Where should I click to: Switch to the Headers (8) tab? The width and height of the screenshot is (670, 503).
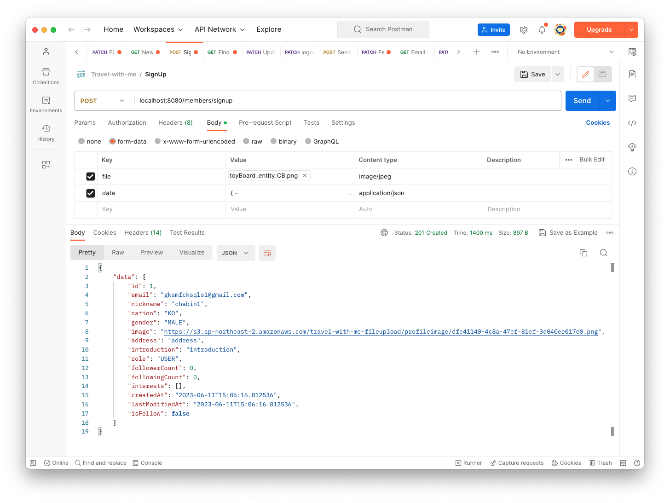(175, 122)
